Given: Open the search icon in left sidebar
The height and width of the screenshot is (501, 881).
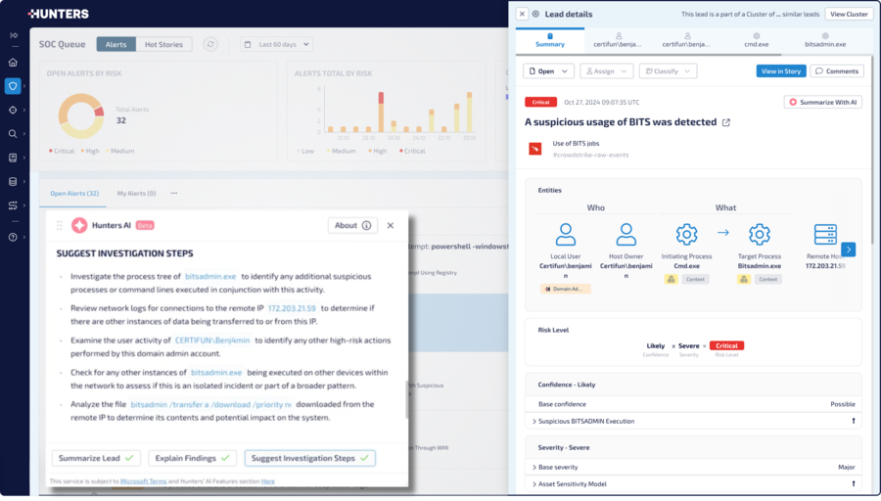Looking at the screenshot, I should (13, 134).
